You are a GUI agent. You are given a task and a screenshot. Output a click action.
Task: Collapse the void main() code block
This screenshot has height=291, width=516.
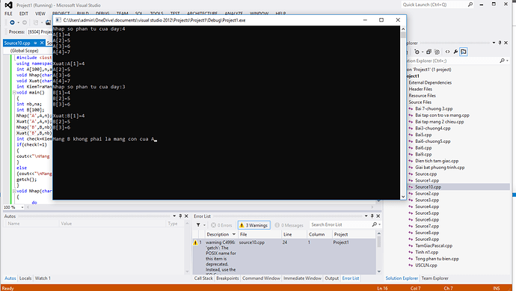14,93
